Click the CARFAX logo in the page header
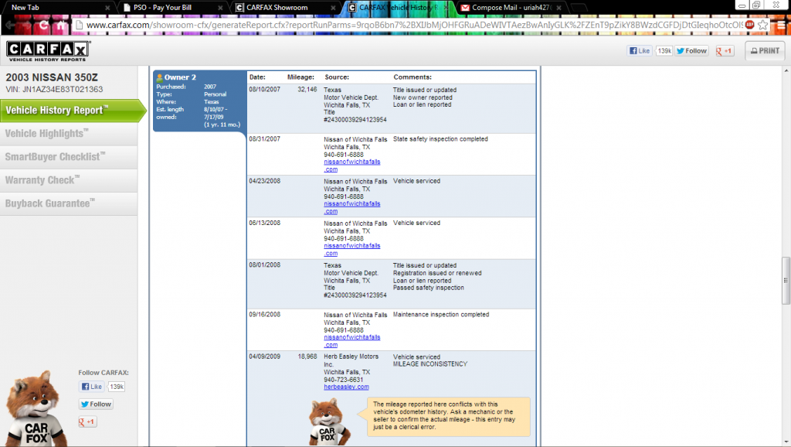Image resolution: width=791 pixels, height=447 pixels. tap(48, 51)
